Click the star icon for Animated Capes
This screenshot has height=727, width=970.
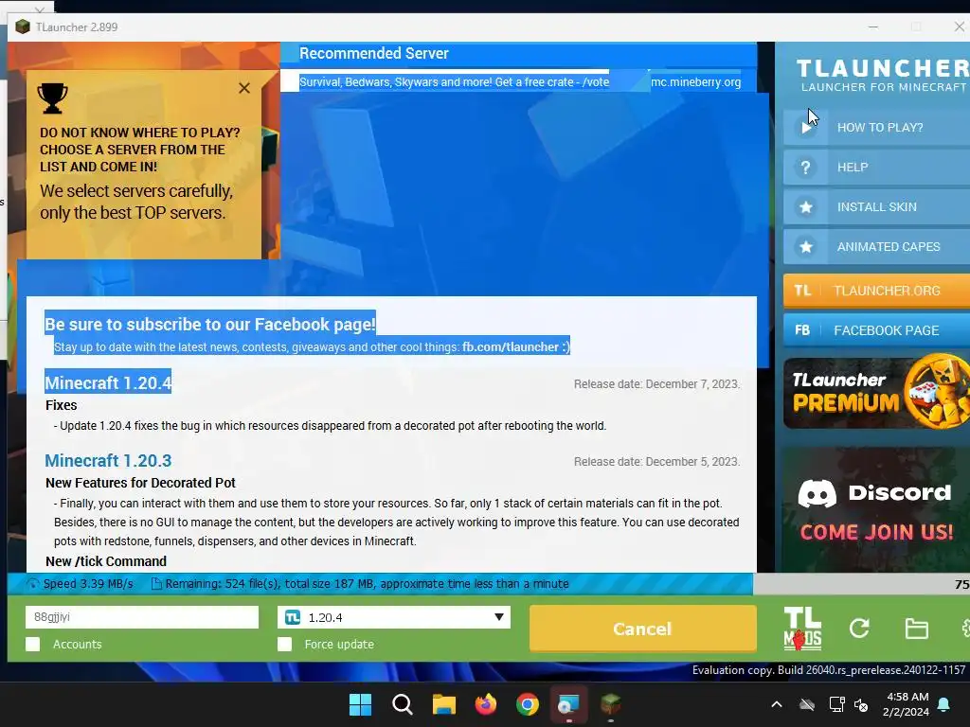point(806,247)
